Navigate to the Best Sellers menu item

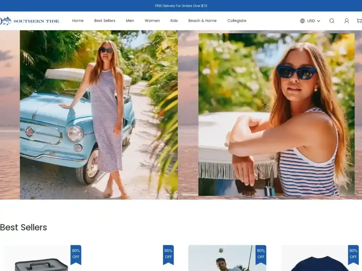[x=105, y=21]
